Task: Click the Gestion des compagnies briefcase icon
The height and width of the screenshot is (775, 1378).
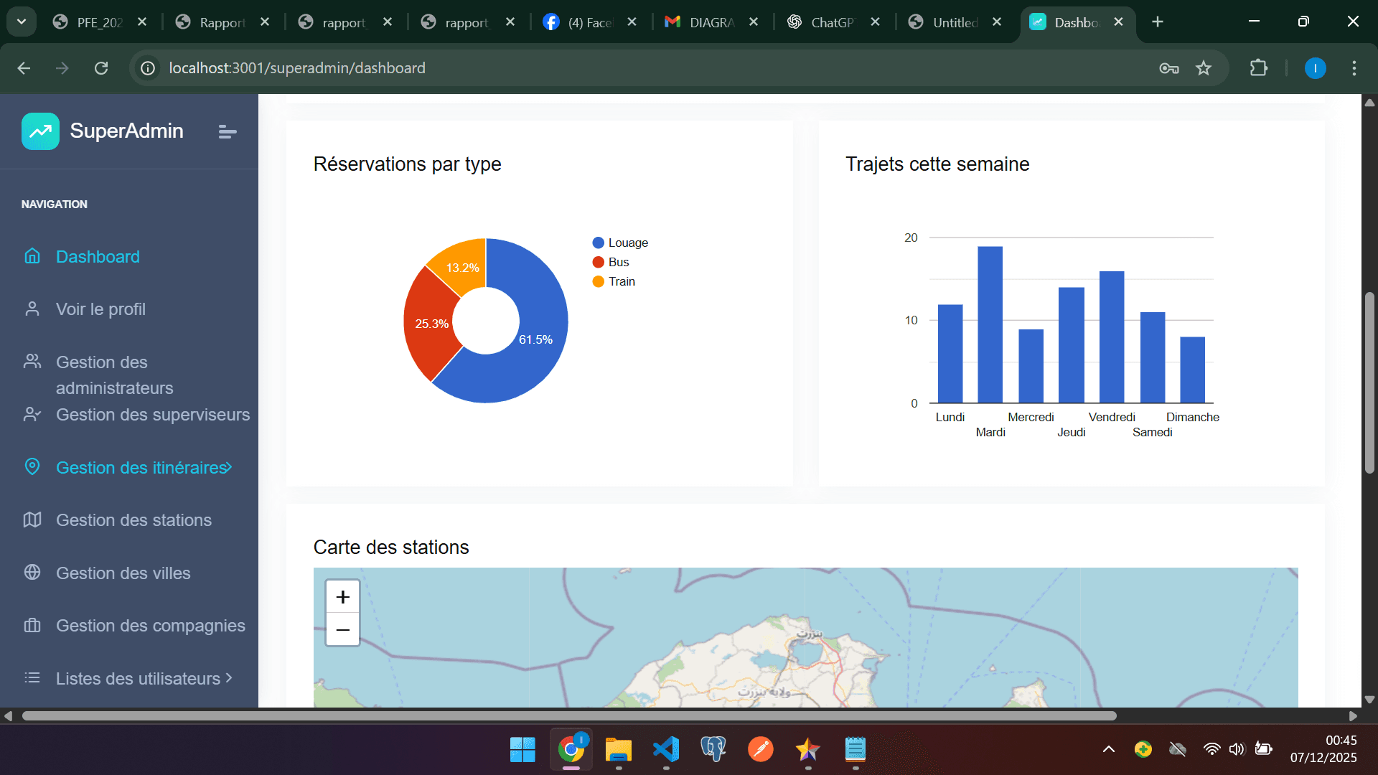Action: [32, 625]
